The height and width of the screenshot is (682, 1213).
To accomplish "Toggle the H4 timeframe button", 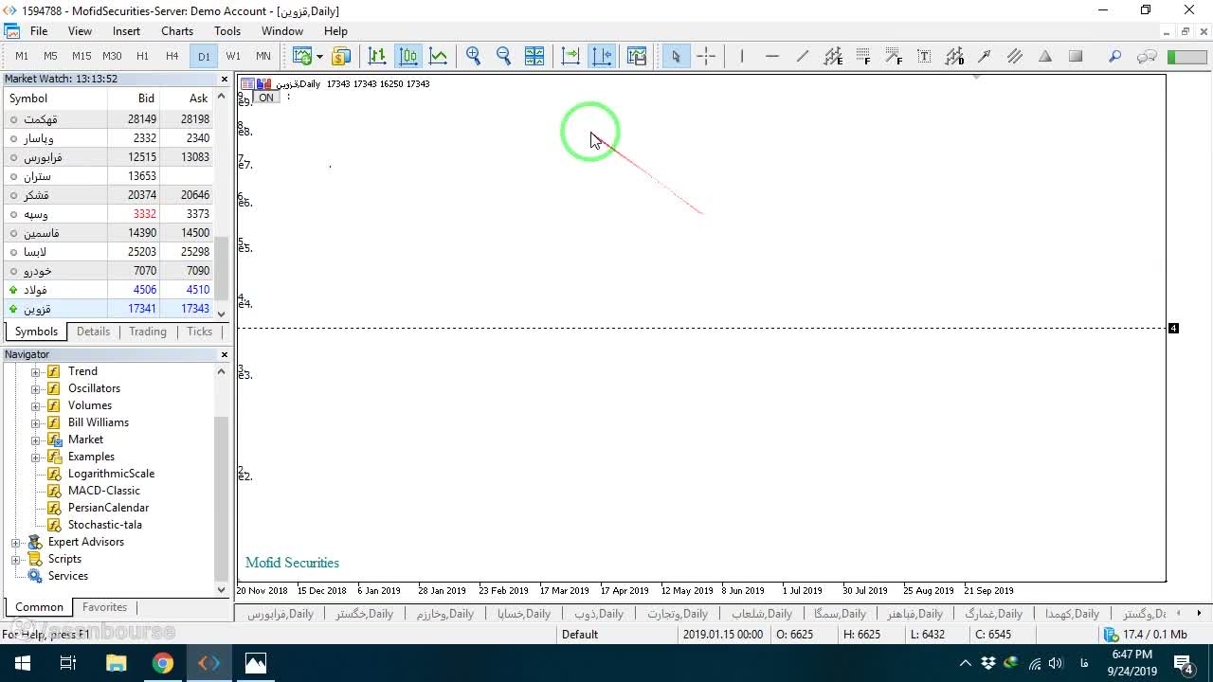I will click(172, 56).
